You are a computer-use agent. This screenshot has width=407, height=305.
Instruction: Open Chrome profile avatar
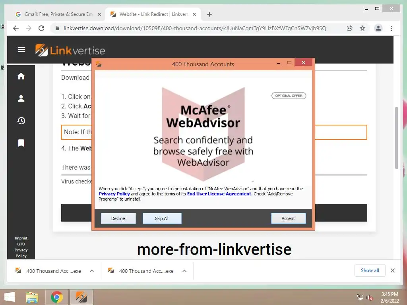(378, 28)
